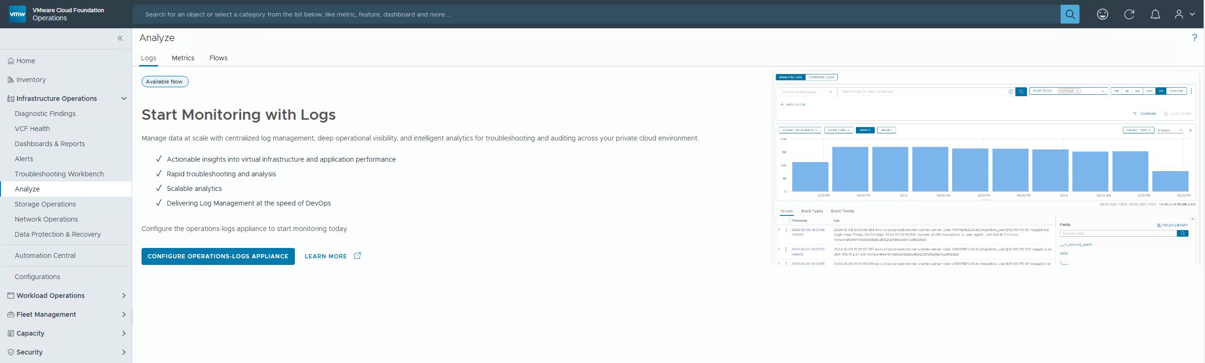Open the notifications bell

tap(1155, 15)
